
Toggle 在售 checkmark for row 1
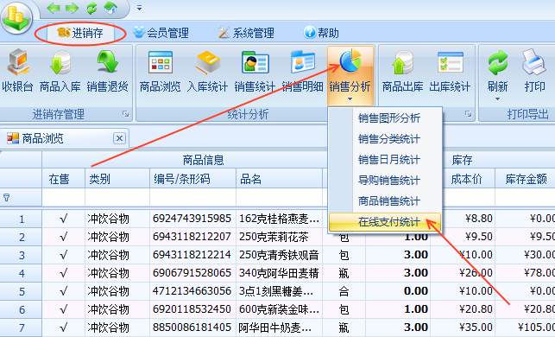pyautogui.click(x=63, y=219)
